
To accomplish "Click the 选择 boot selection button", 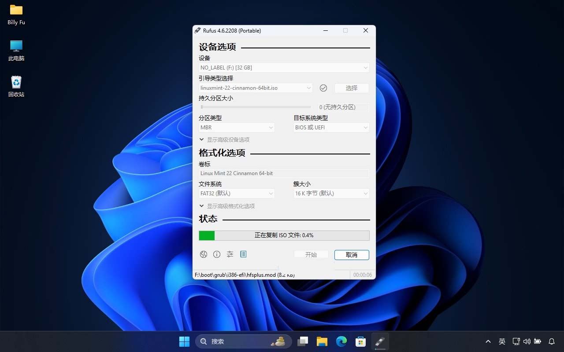I will point(351,88).
